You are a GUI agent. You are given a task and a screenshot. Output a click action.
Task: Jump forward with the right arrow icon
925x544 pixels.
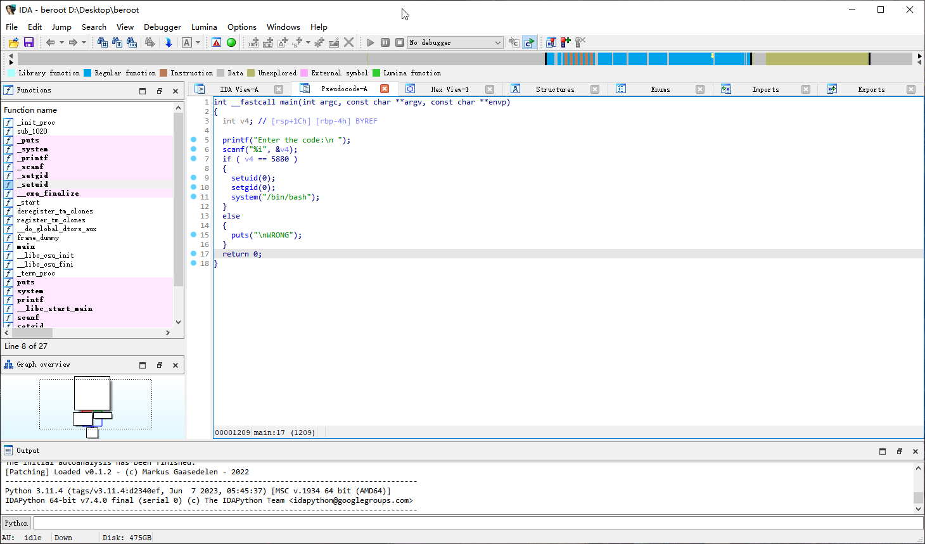73,42
